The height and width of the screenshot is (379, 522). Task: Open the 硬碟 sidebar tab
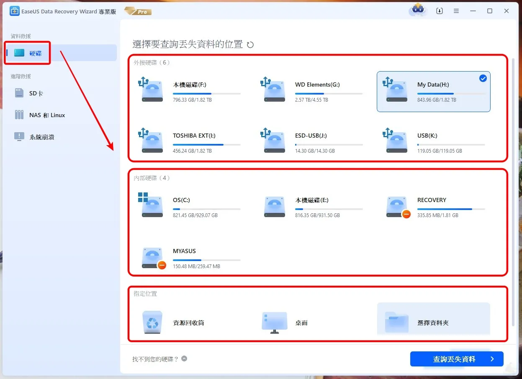pos(62,53)
